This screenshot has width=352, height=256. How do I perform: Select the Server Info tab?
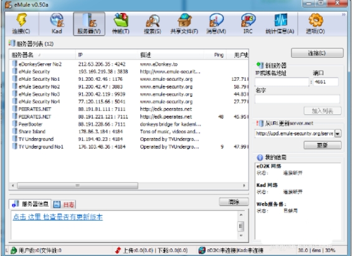click(30, 204)
